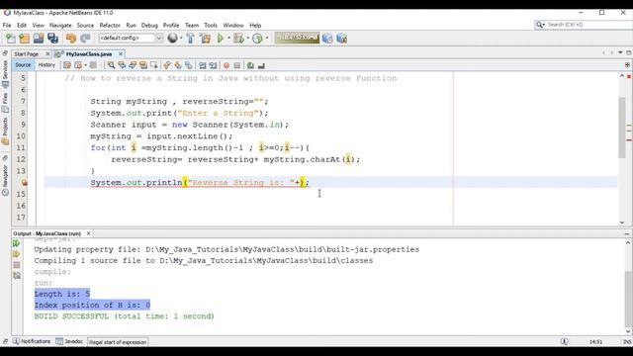Screen dimensions: 633x356
Task: Click the first blue cube icon after memory bar
Action: pos(327,39)
